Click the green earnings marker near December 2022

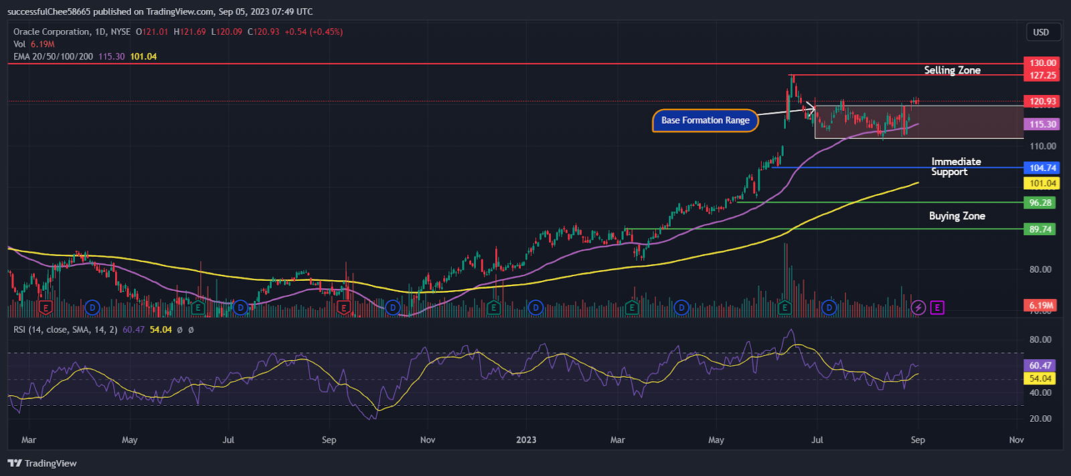(493, 308)
